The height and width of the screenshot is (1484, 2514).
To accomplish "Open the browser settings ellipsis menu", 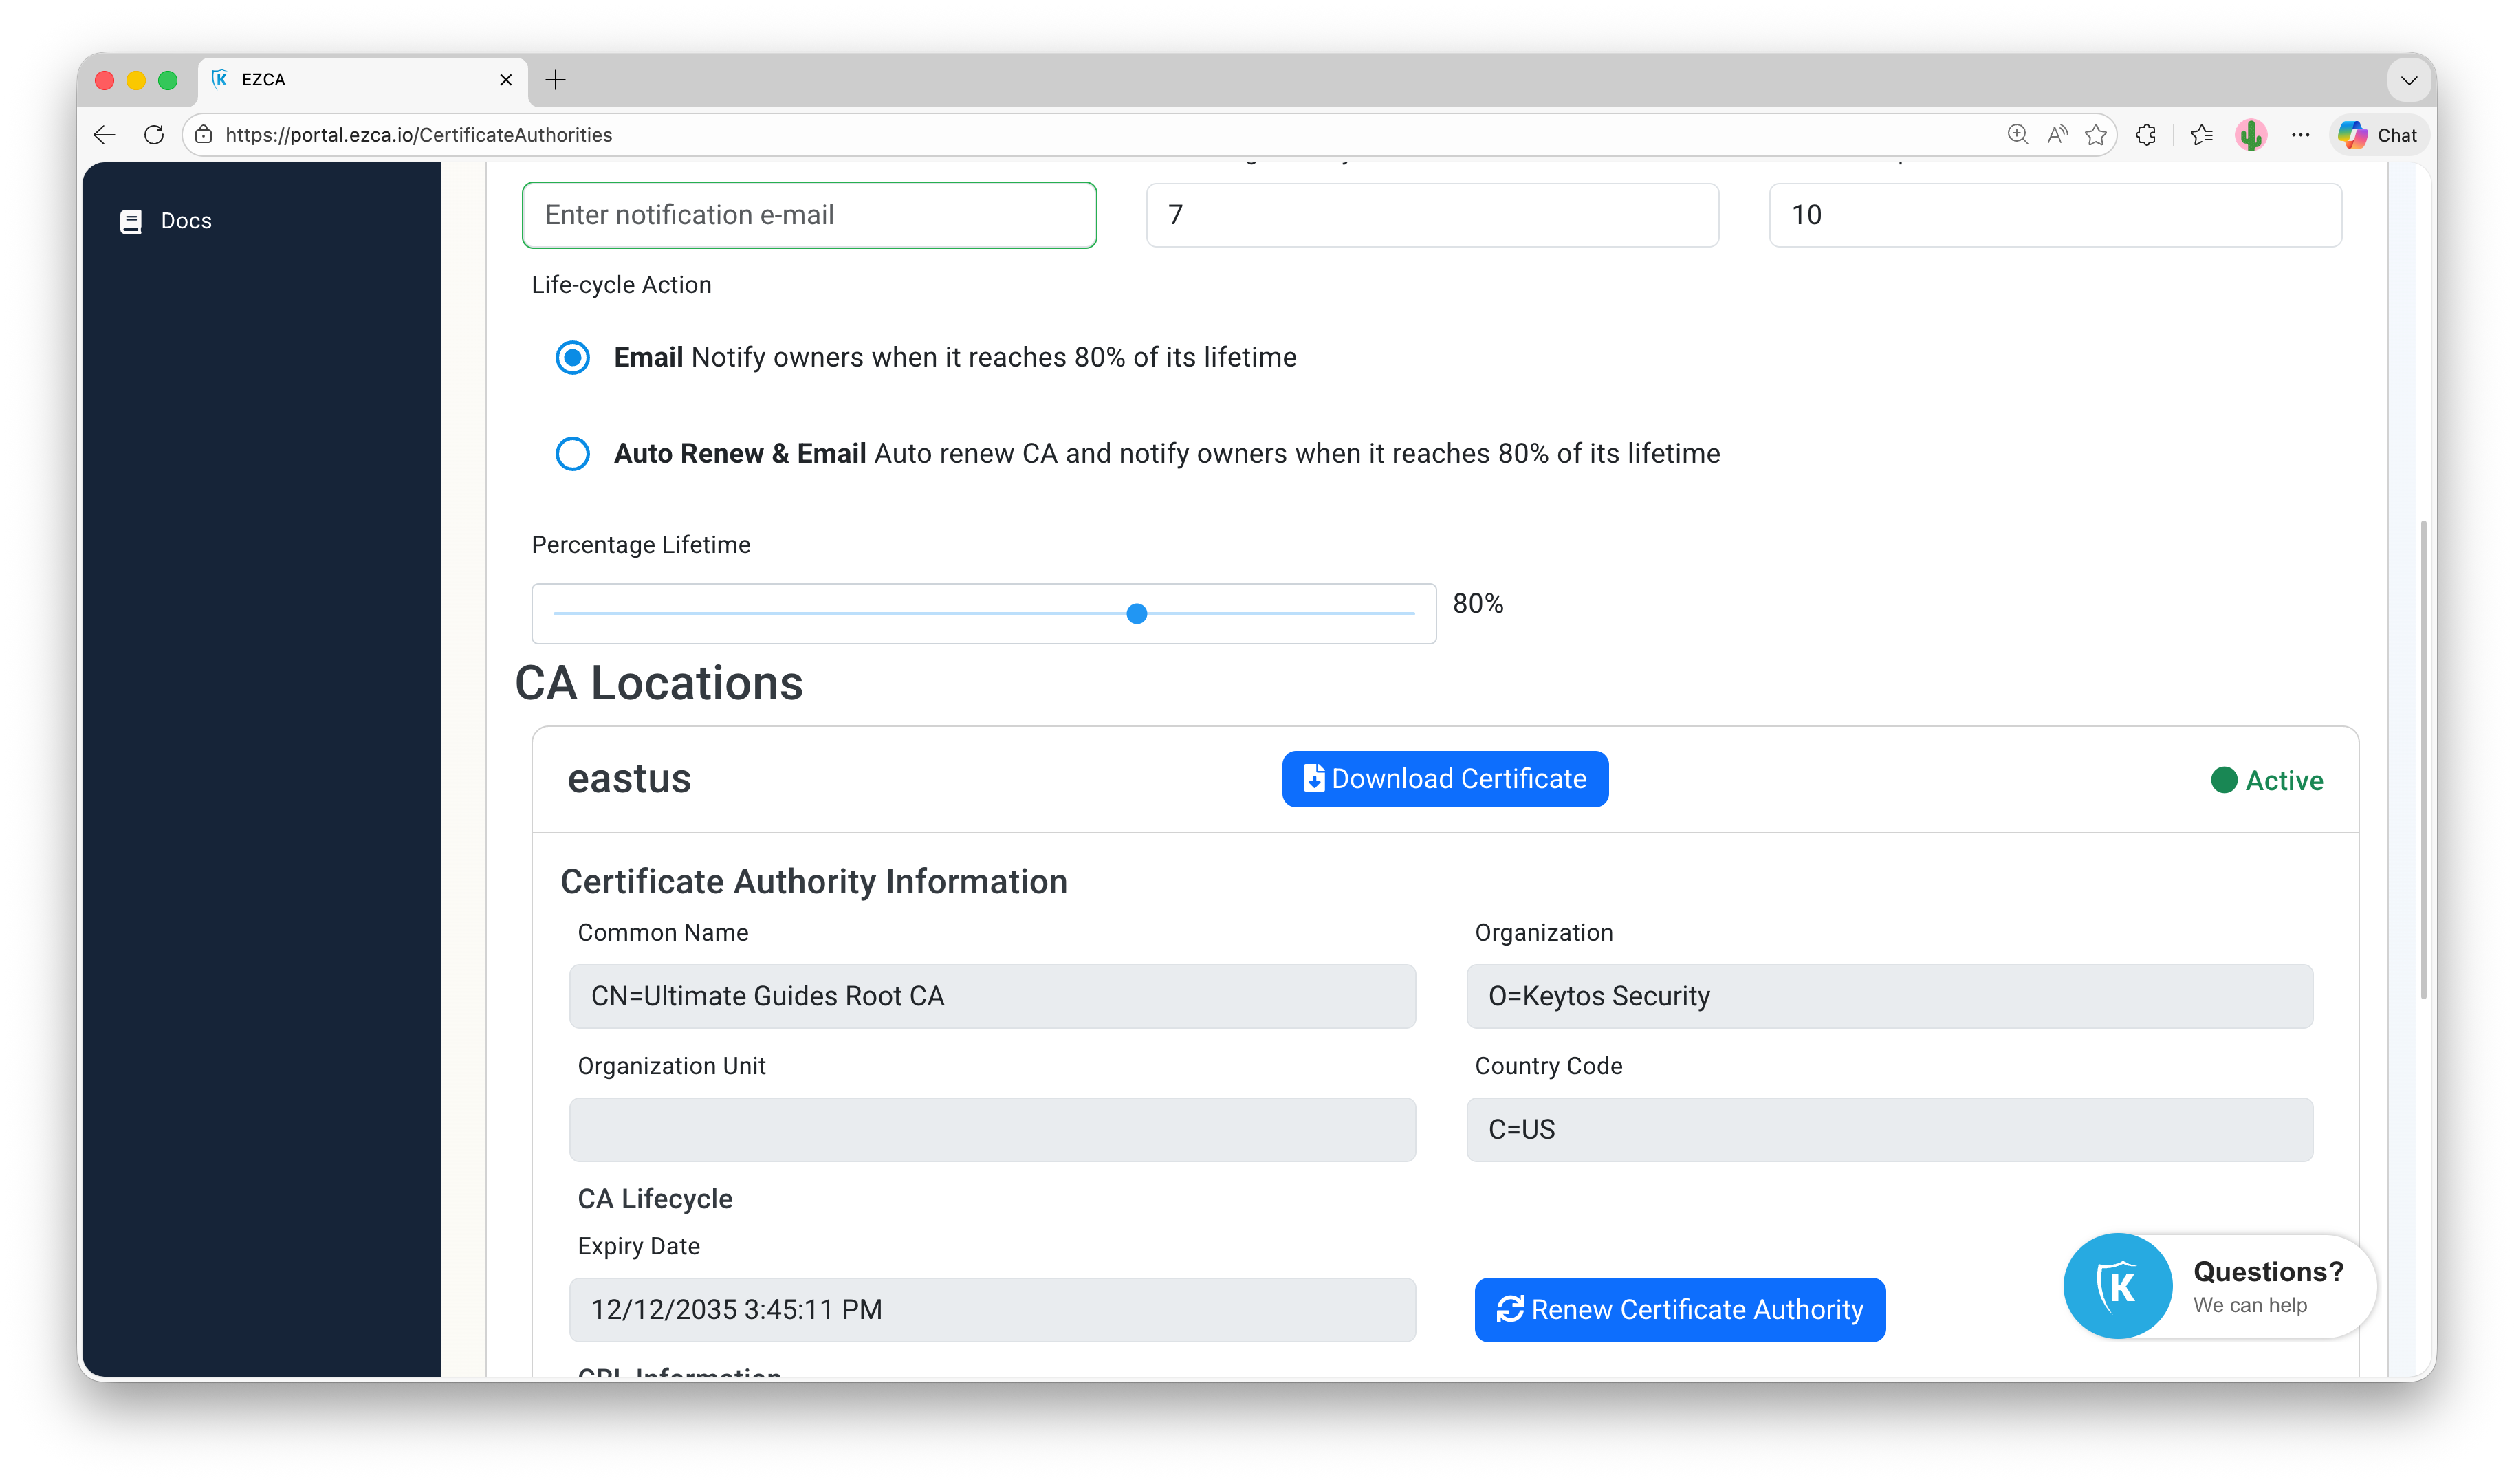I will coord(2300,134).
